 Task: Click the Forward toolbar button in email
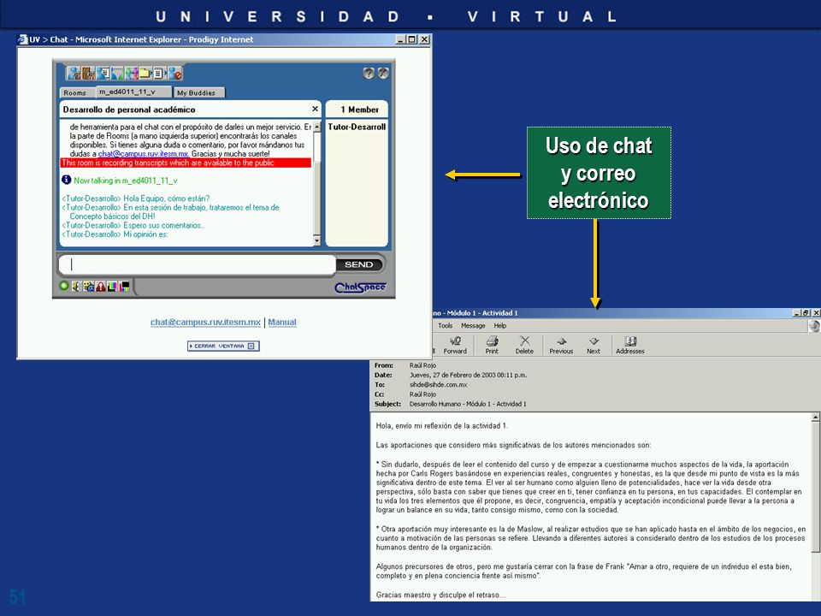(455, 345)
